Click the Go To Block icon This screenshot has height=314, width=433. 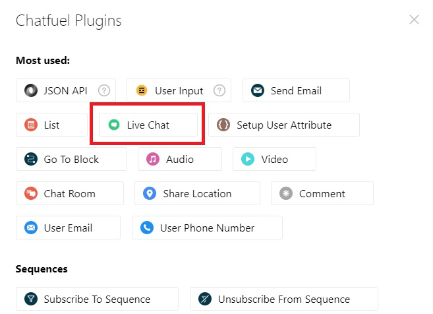click(x=31, y=159)
